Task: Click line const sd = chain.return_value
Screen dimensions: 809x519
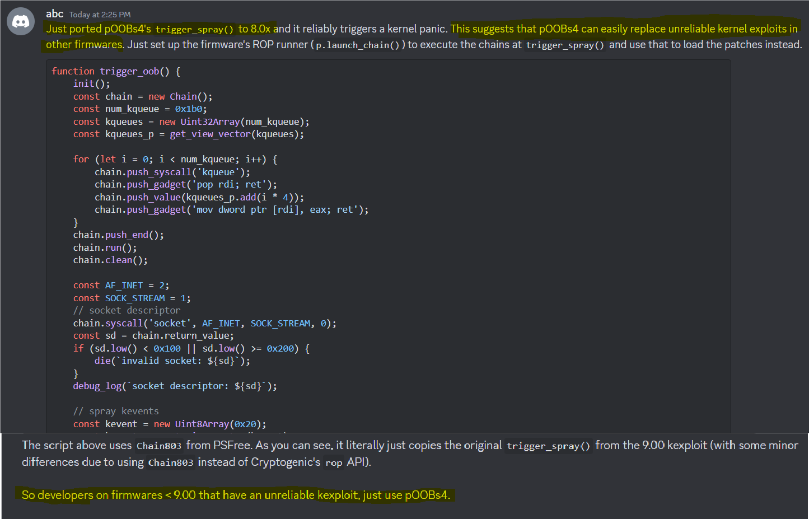Action: tap(153, 335)
